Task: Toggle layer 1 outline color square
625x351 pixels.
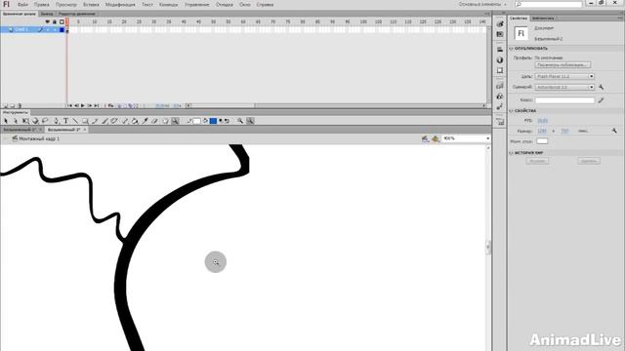Action: click(62, 30)
